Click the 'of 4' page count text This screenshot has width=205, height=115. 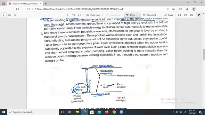[x=10, y=15]
